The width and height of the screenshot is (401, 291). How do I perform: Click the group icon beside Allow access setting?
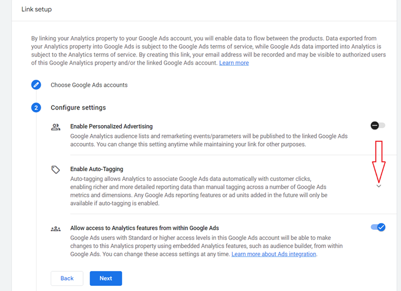pos(55,229)
